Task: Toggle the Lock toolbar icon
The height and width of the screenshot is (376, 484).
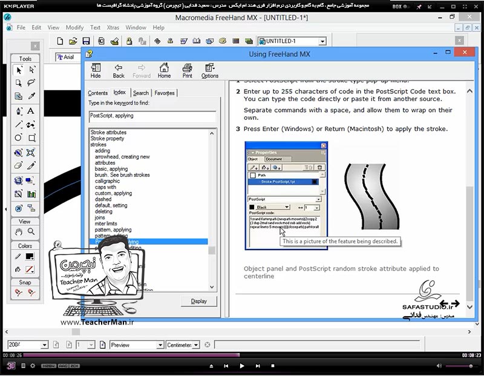Action: [x=129, y=41]
